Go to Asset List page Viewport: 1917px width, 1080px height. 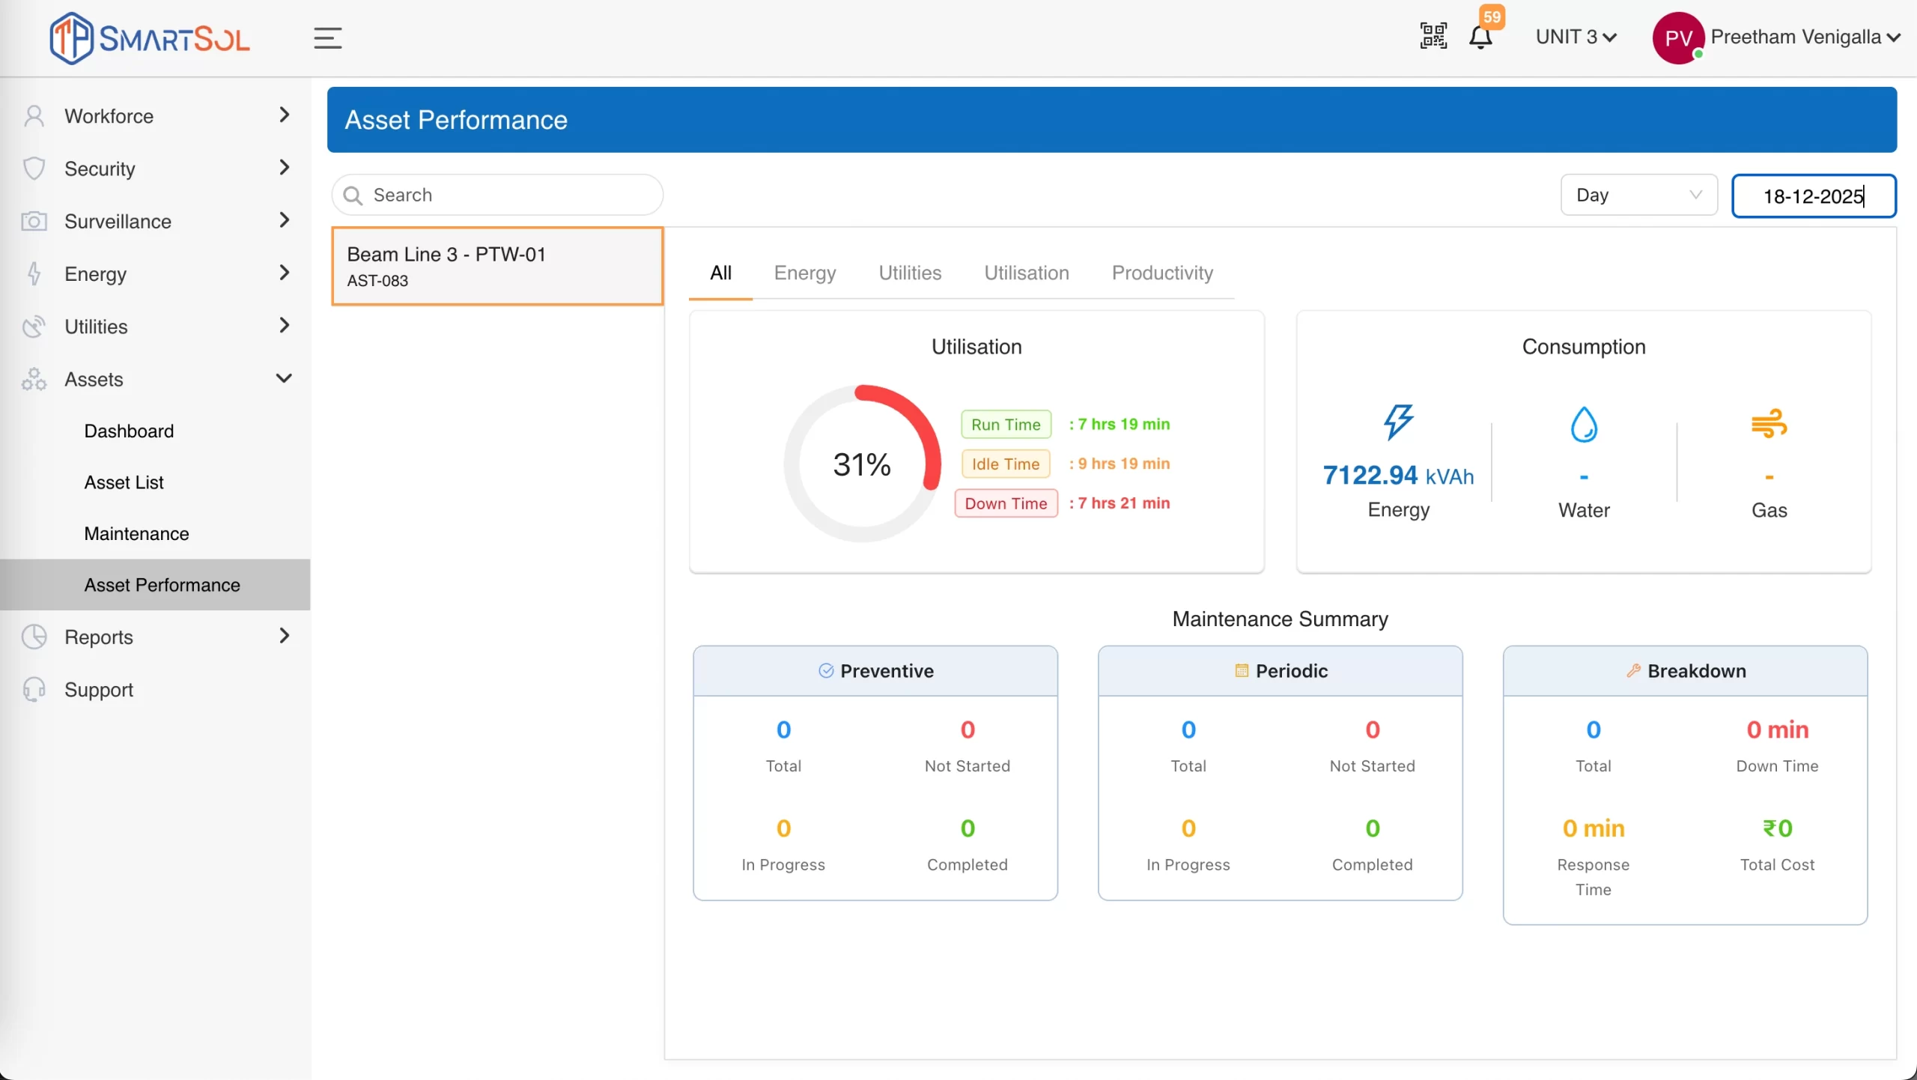[x=124, y=482]
